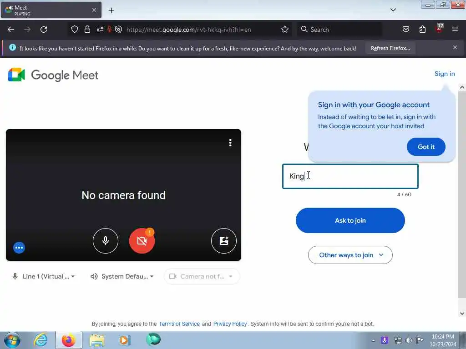Expand Other ways to join
This screenshot has height=349, width=466.
(350, 255)
